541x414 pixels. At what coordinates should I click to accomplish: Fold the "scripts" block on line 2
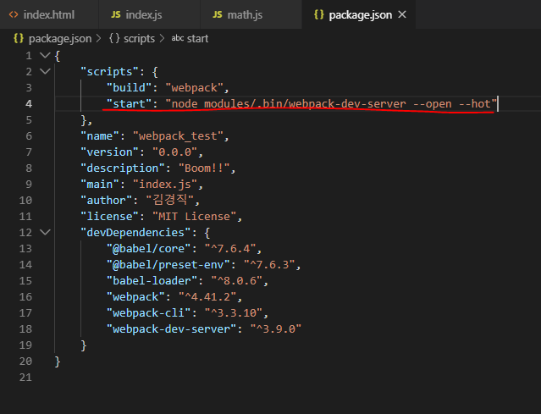point(43,72)
